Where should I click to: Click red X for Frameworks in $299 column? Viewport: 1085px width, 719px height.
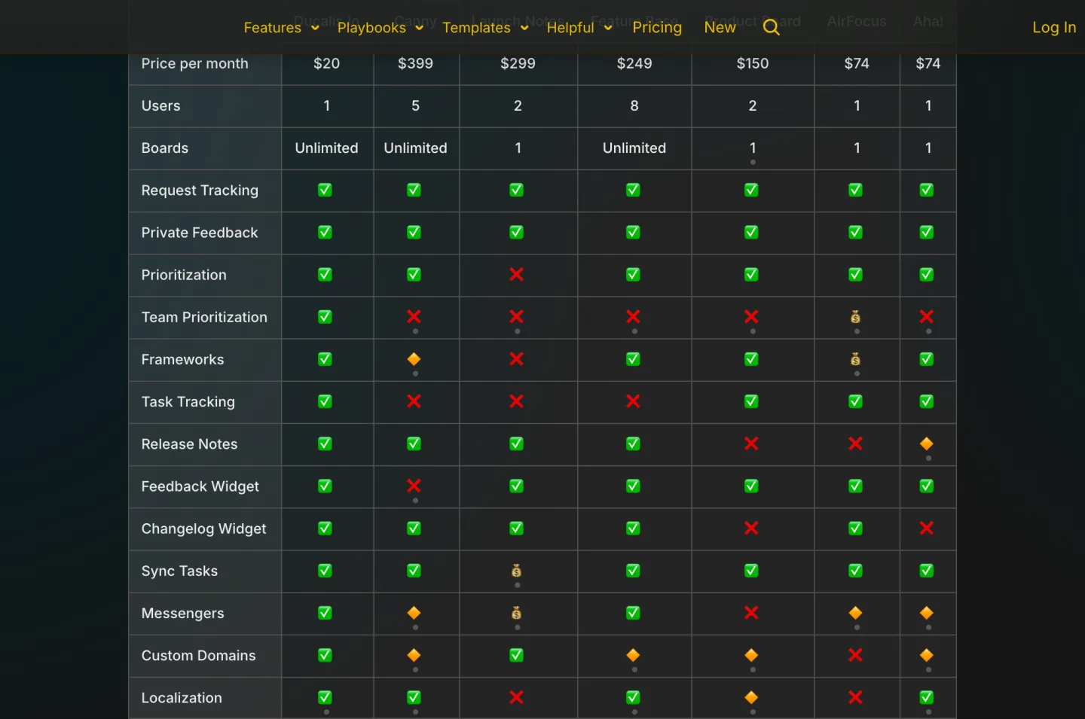tap(516, 359)
